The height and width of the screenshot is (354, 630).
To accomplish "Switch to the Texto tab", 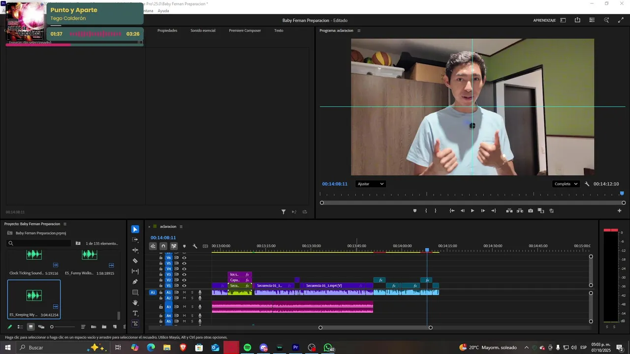I will 279,30.
